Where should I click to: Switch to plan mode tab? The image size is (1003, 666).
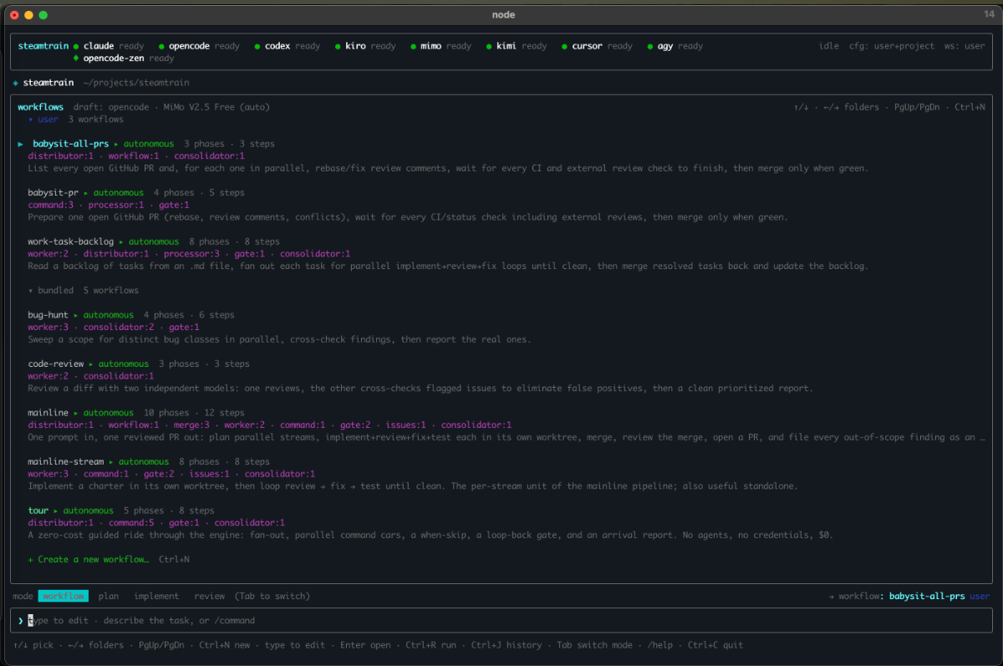109,596
